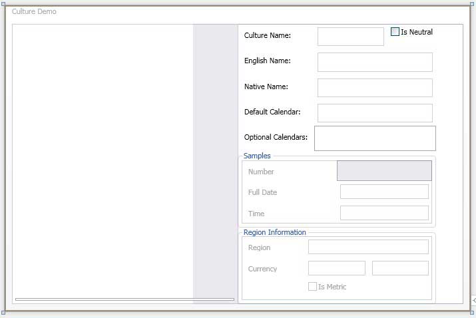Click the gray Number sample field
The height and width of the screenshot is (318, 476).
coord(384,171)
